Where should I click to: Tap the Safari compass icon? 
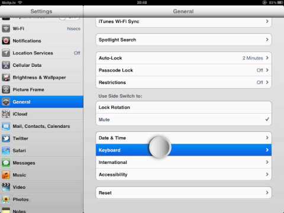(6, 151)
